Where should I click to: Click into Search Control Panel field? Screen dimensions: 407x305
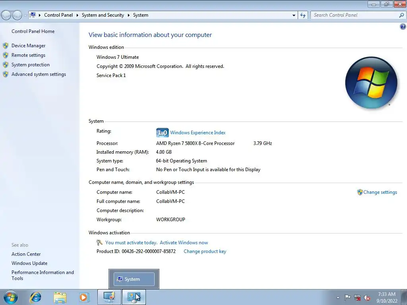354,15
